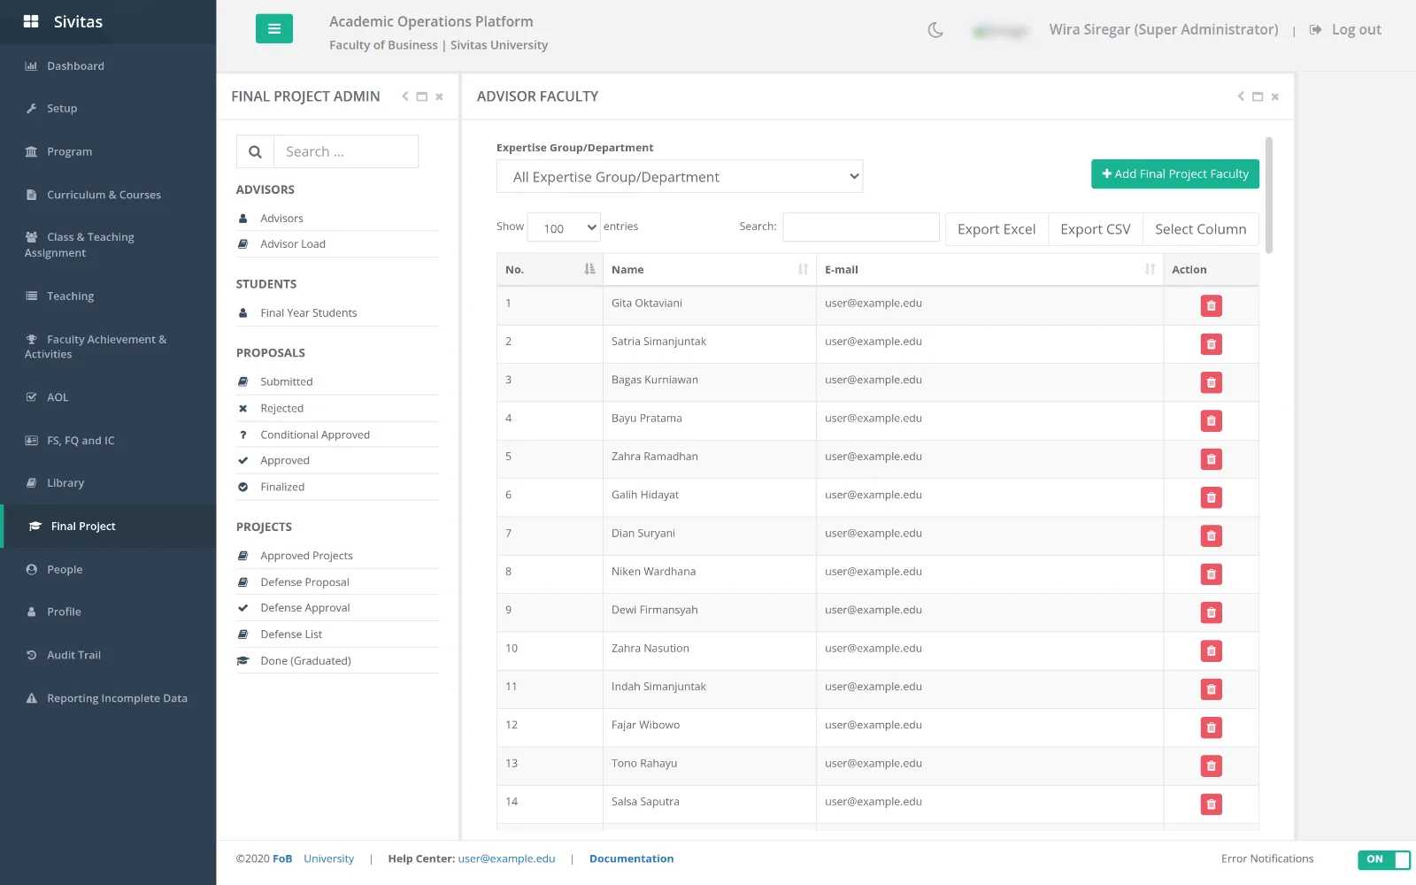Log out of the platform
Viewport: 1416px width, 885px height.
click(x=1345, y=29)
